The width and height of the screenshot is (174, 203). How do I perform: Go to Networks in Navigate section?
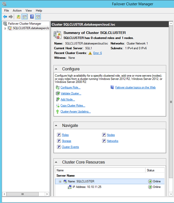tap(113, 141)
